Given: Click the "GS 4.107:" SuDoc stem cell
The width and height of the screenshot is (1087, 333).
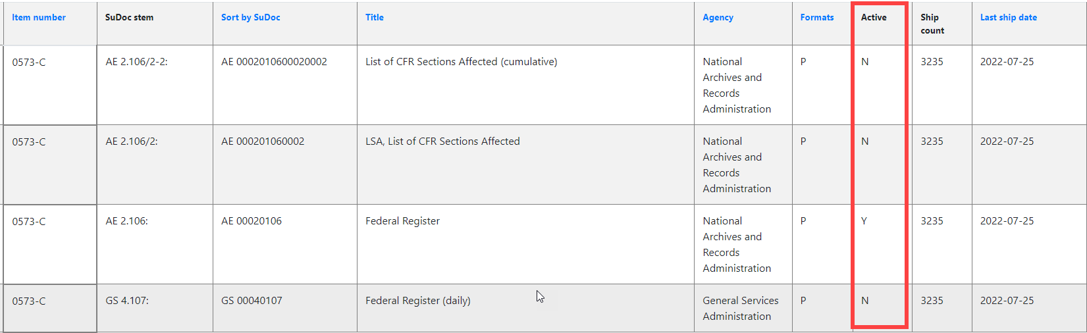Looking at the screenshot, I should click(x=127, y=301).
